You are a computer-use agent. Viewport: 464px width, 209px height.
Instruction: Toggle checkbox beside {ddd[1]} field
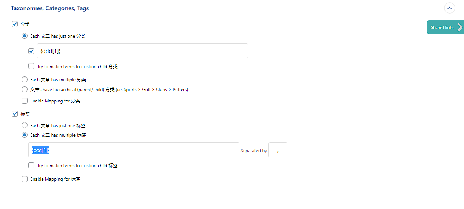click(31, 51)
